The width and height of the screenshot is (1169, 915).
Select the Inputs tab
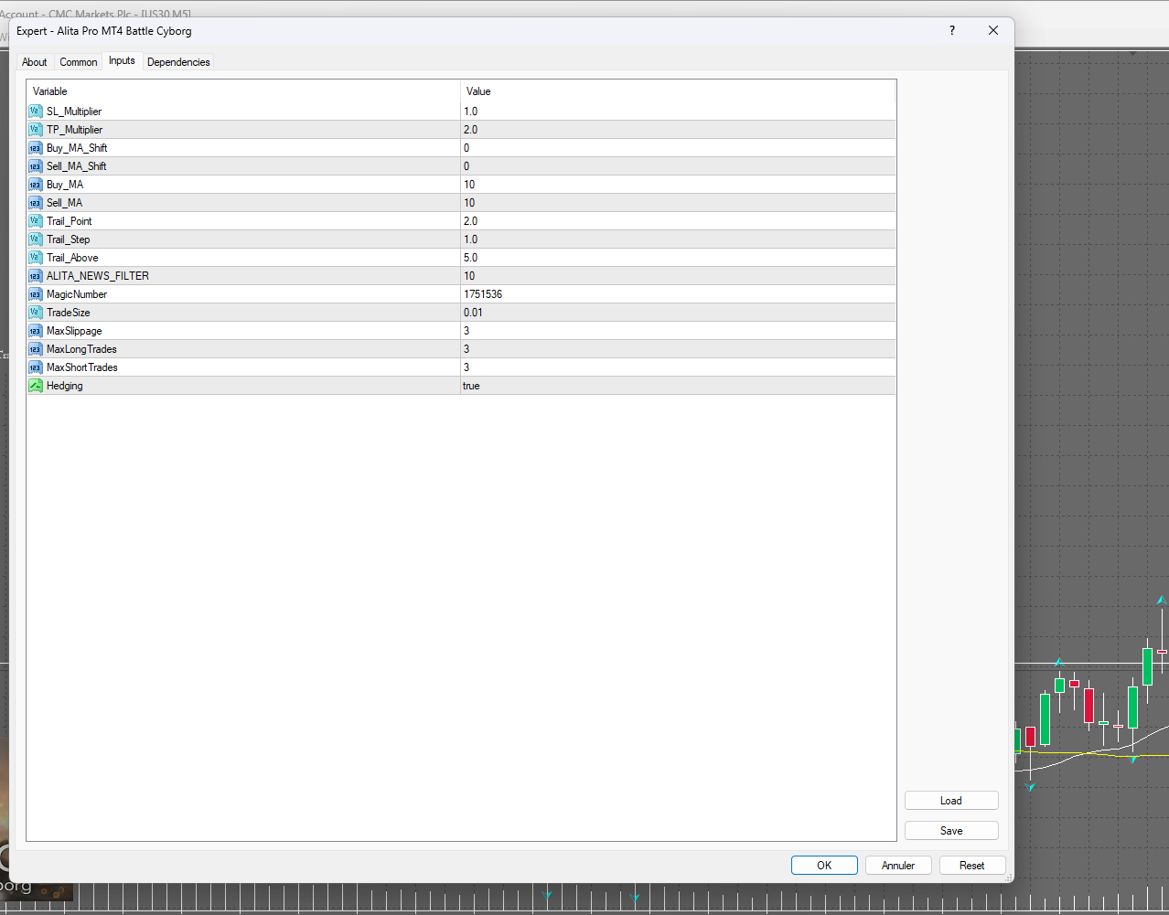click(122, 60)
